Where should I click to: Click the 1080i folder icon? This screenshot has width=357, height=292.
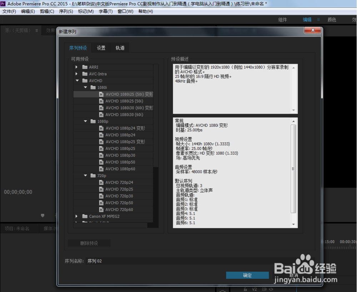click(x=93, y=87)
